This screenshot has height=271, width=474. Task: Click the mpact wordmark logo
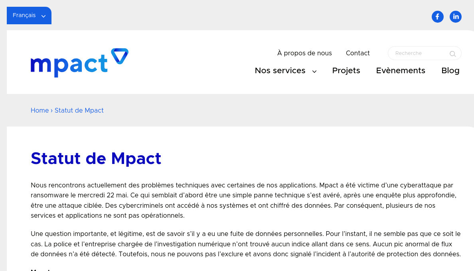coord(69,65)
